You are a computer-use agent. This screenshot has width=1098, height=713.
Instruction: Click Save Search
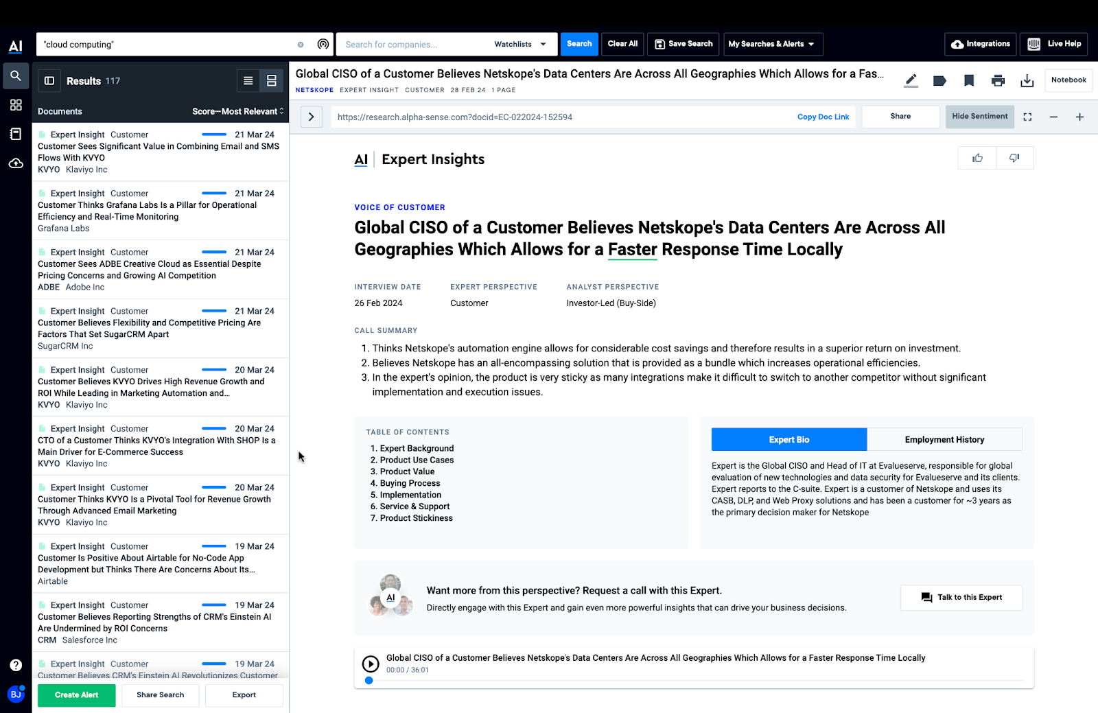point(684,44)
